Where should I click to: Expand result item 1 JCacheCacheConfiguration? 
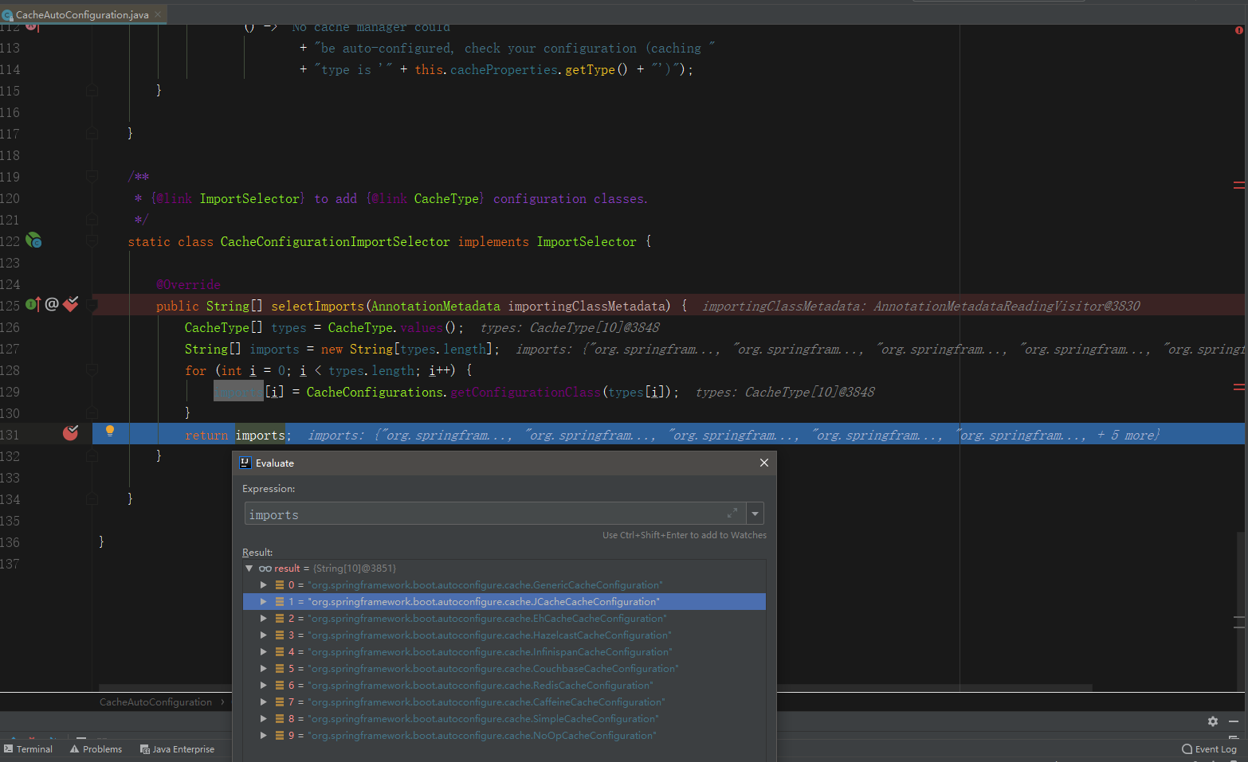pos(263,602)
